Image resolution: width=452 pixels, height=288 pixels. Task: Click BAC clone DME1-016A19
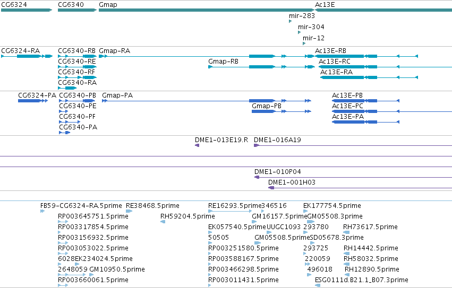click(277, 140)
